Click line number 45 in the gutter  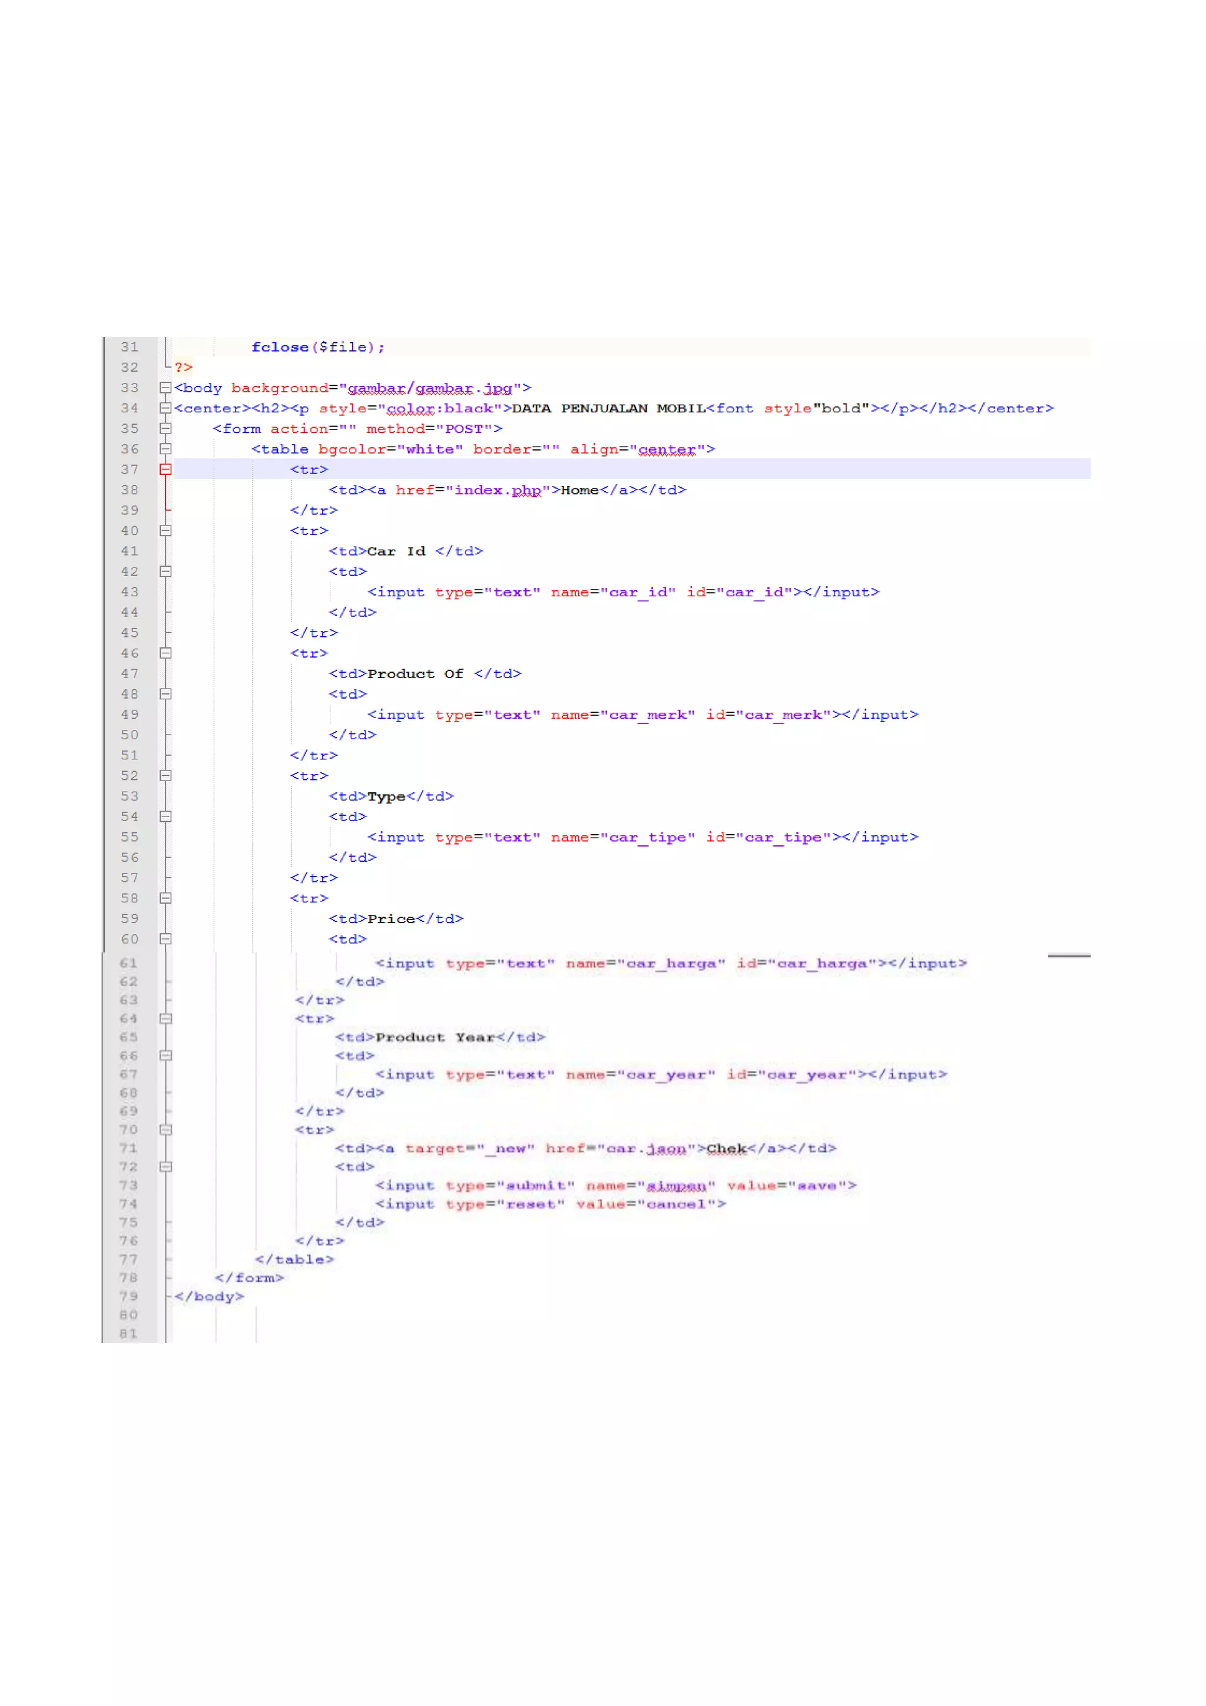[130, 633]
